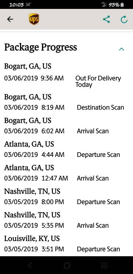Tap the 10:03 status bar clock
Image resolution: width=133 pixels, height=274 pixels.
tap(16, 5)
